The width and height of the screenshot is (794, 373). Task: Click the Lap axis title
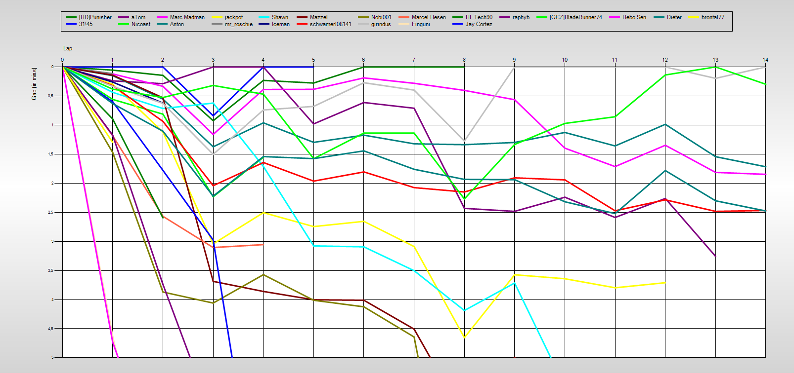tap(68, 48)
